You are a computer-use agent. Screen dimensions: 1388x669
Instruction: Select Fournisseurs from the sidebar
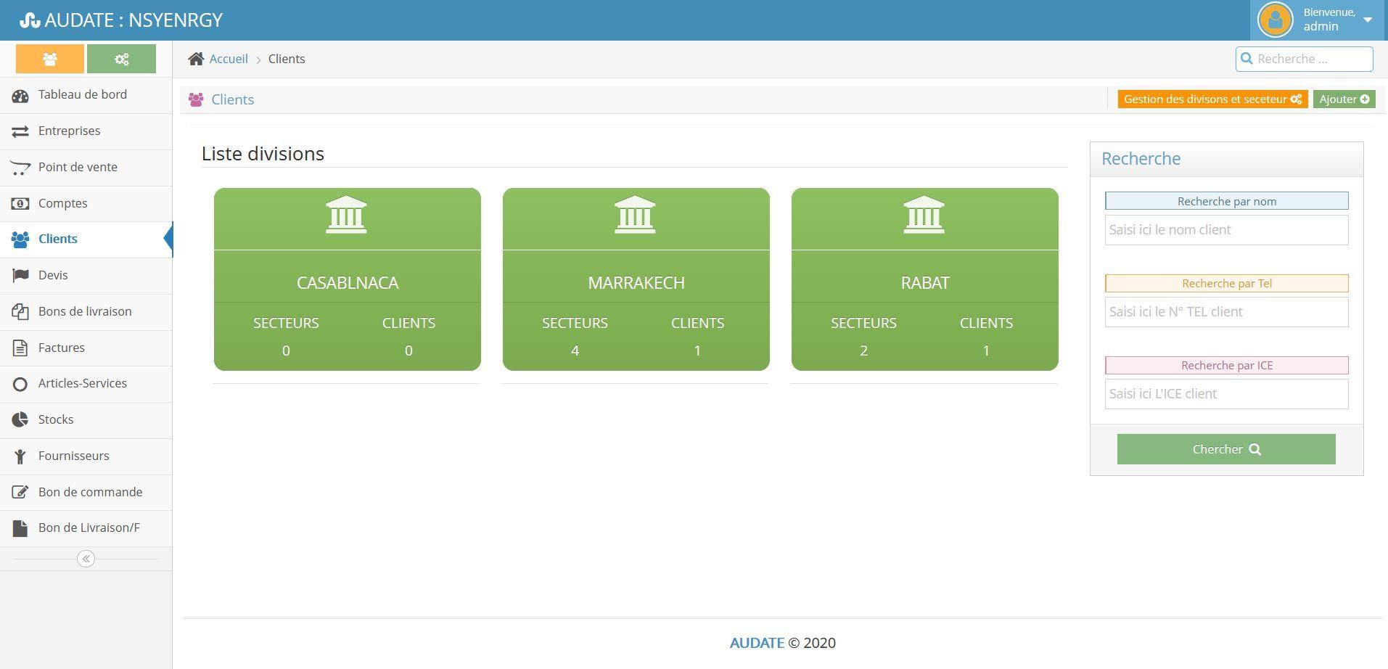(x=73, y=456)
